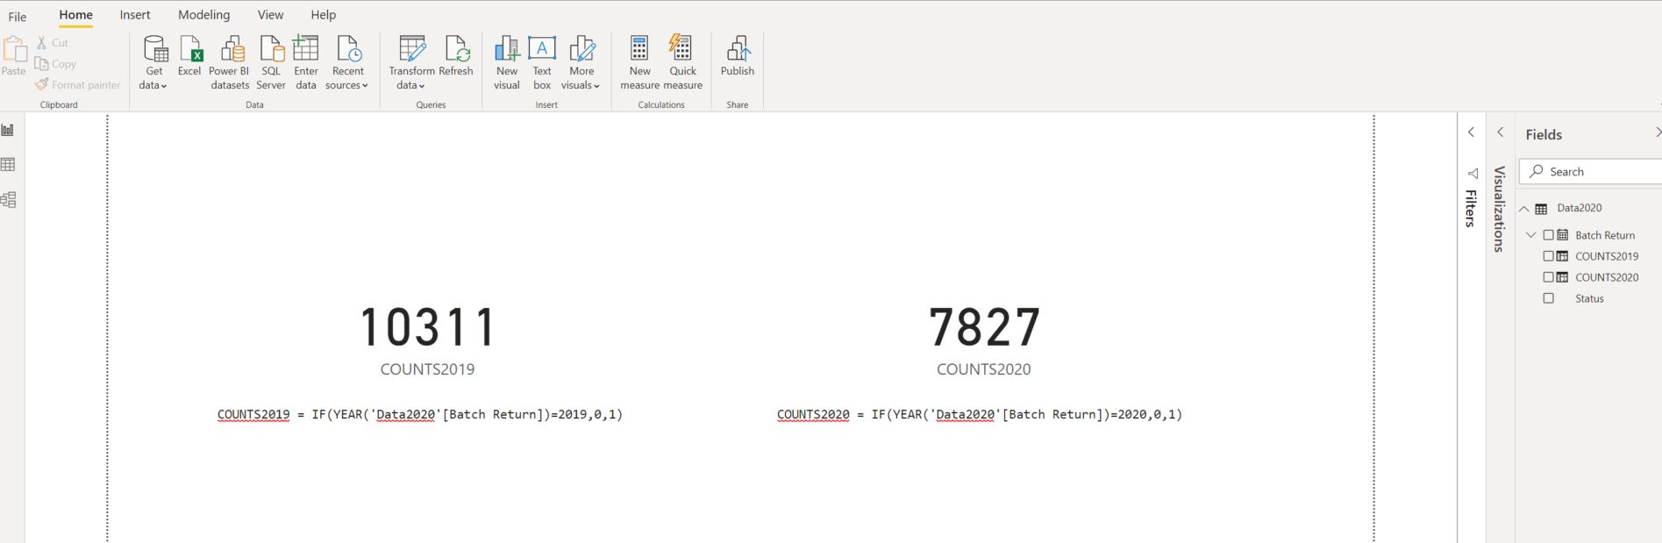The width and height of the screenshot is (1662, 543).
Task: Click the Data2020 table icon
Action: tap(1541, 209)
